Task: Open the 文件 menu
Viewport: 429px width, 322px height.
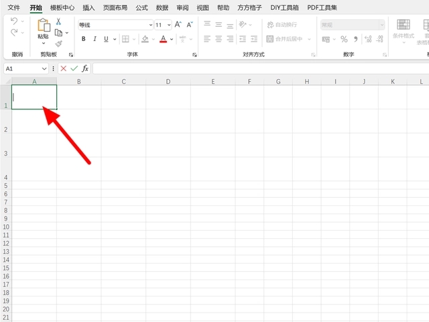Action: (x=13, y=7)
